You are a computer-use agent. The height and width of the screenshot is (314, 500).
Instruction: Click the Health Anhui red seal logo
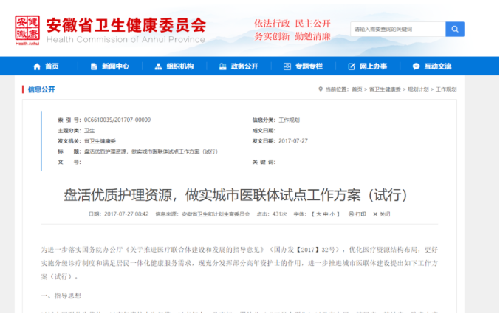click(x=27, y=30)
